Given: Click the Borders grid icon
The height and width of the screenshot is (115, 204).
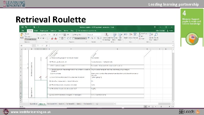Looking at the screenshot, I should (48, 38).
